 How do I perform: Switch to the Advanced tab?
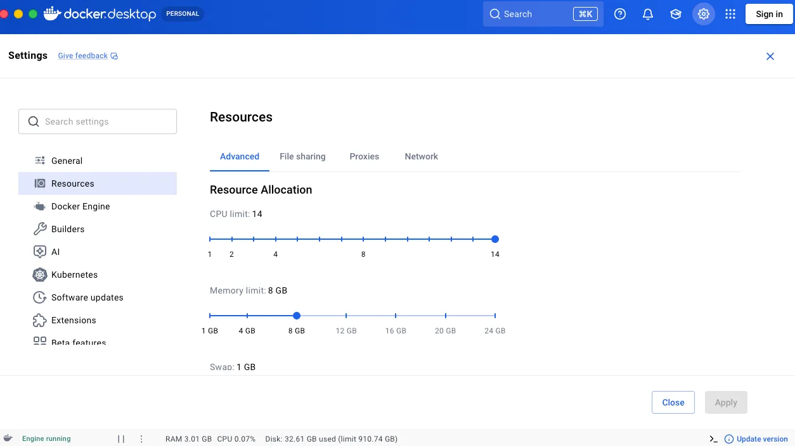(240, 156)
